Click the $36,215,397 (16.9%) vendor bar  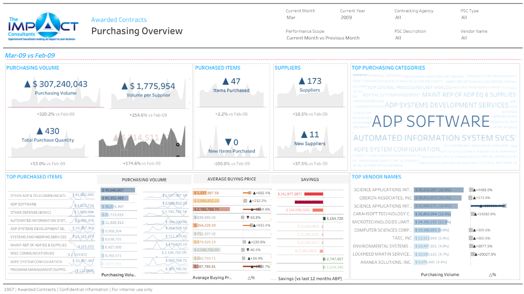(439, 190)
